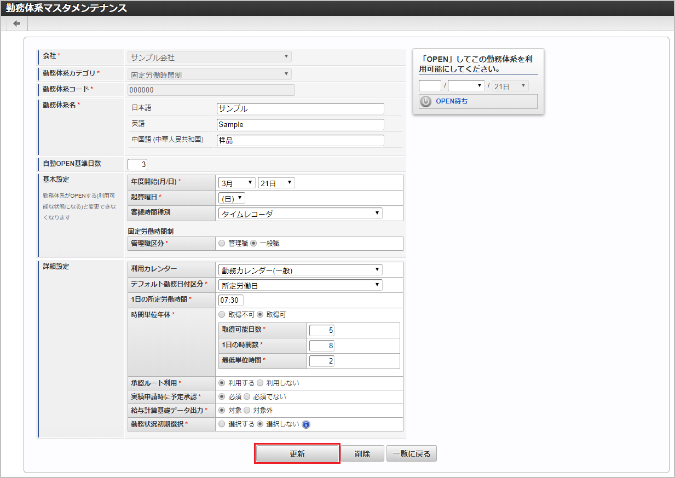Click the 日本語 name field サンプル

point(301,108)
